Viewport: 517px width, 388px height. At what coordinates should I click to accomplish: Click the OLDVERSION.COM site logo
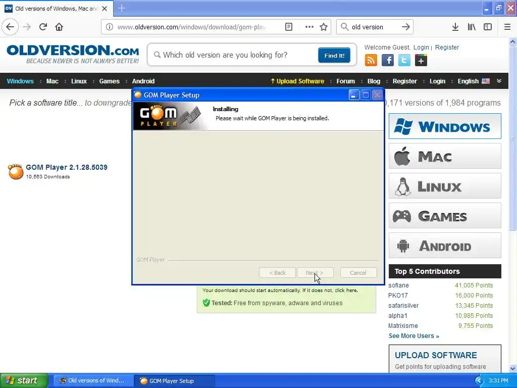pos(73,54)
